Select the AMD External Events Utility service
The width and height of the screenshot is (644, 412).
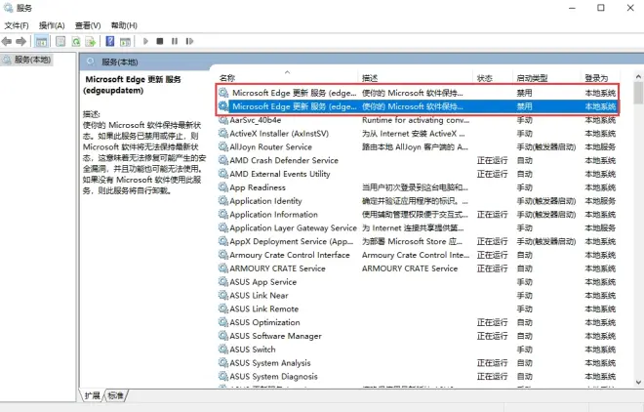coord(280,174)
